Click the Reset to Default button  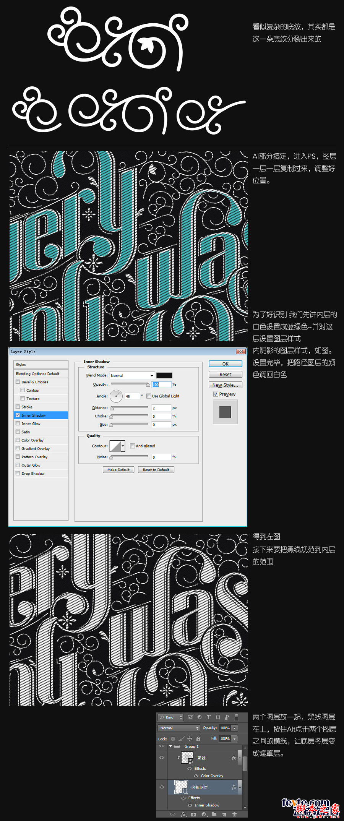156,470
